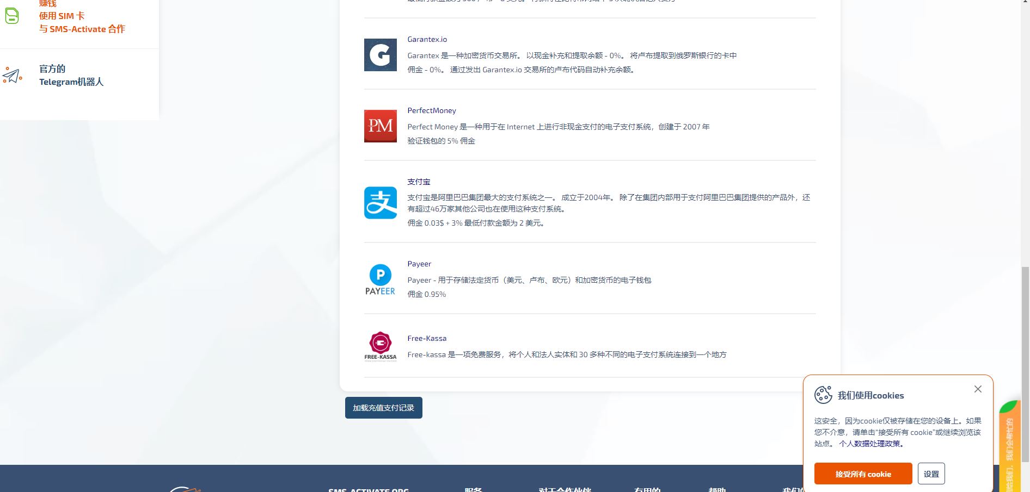Click the Free-Kassa logo icon

tap(380, 346)
